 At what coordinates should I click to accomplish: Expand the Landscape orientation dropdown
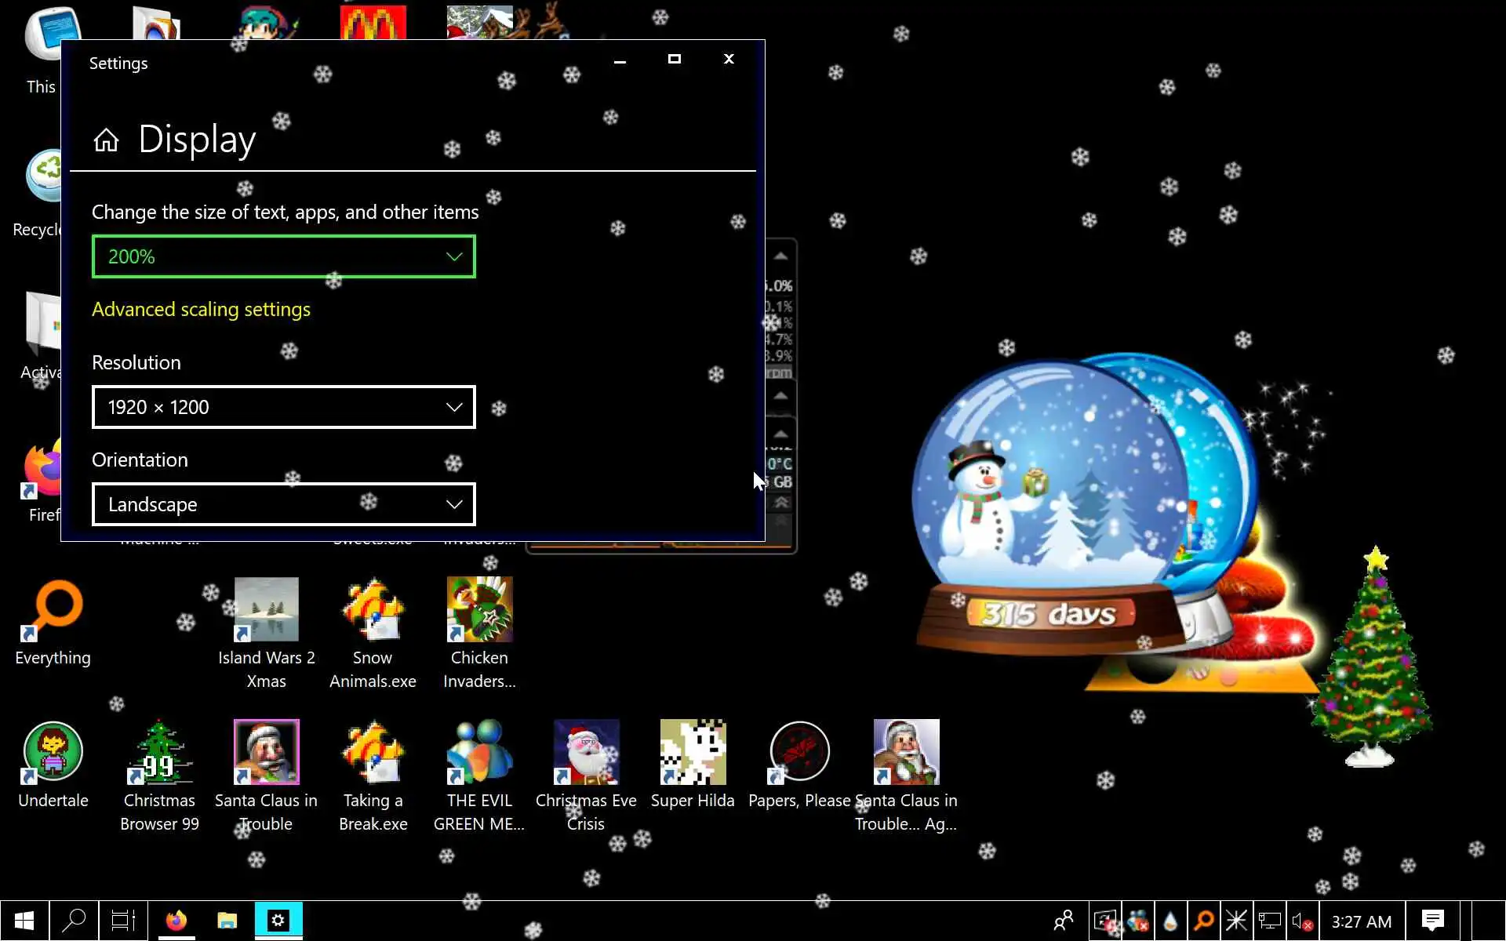coord(283,504)
